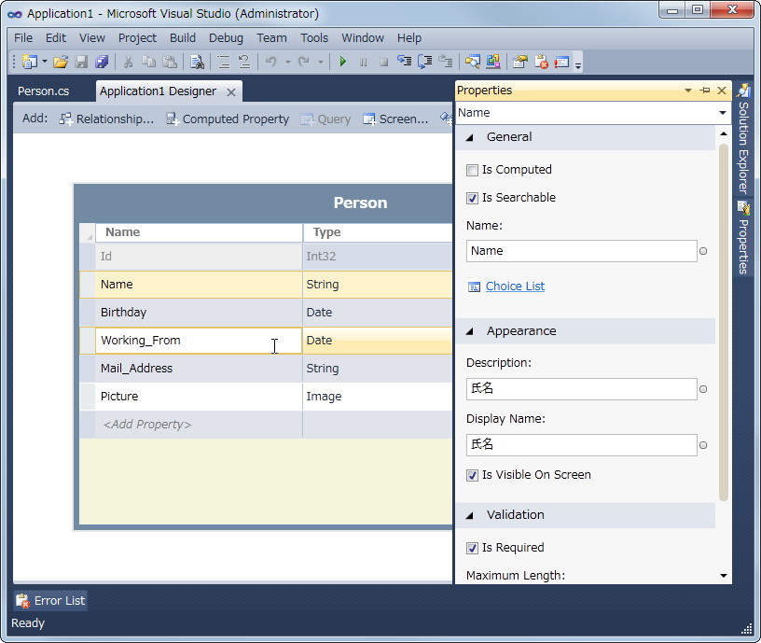761x643 pixels.
Task: Open the Choice List link
Action: tap(515, 287)
